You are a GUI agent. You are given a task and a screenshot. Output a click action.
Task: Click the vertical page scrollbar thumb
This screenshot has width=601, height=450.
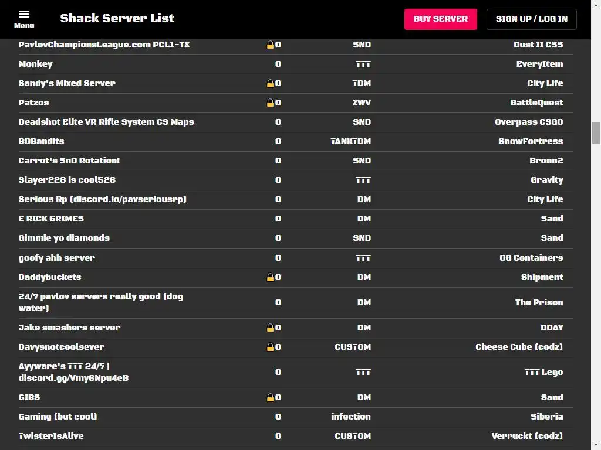[596, 133]
